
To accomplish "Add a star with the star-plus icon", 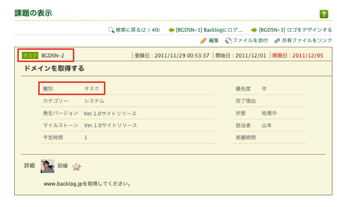I will click(x=77, y=167).
